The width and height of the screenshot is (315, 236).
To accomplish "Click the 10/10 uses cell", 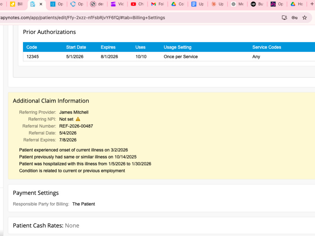I will (x=141, y=57).
